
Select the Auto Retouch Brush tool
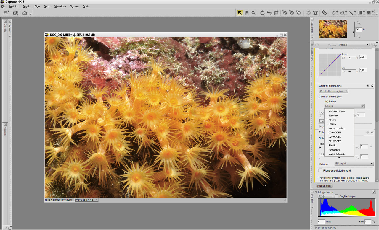(x=324, y=13)
